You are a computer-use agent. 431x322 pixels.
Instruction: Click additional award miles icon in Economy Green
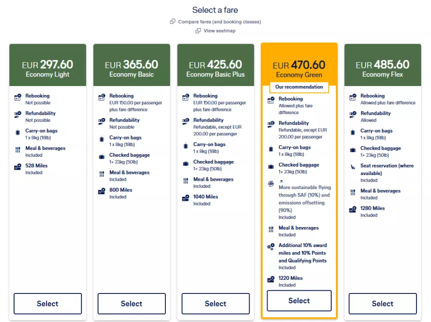pos(271,247)
